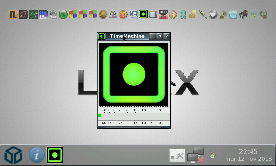Open TimeMachine window menu icon in titlebar
Image resolution: width=276 pixels, height=166 pixels.
pyautogui.click(x=101, y=36)
